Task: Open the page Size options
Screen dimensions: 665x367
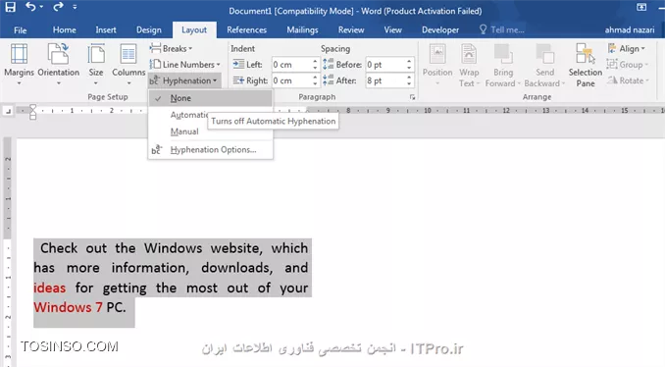Action: pos(96,65)
